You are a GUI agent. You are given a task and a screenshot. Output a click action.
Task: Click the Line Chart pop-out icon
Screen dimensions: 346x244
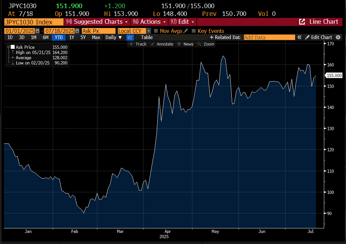[302, 21]
